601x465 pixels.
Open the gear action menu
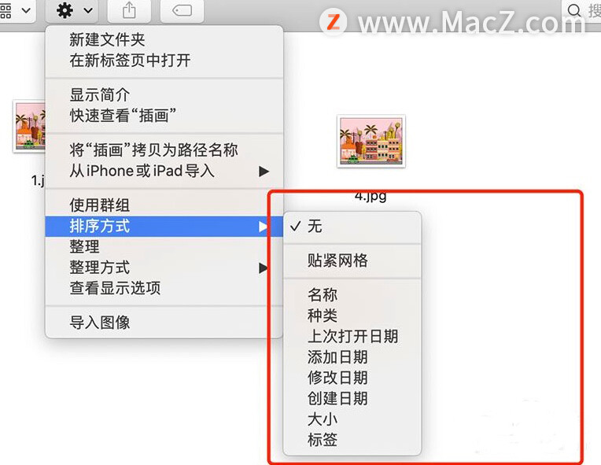pos(72,10)
